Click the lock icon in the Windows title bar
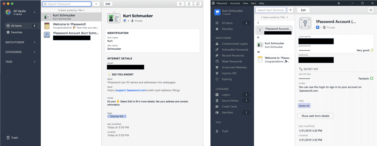Viewport: 377px width, 146px height. 339,3
